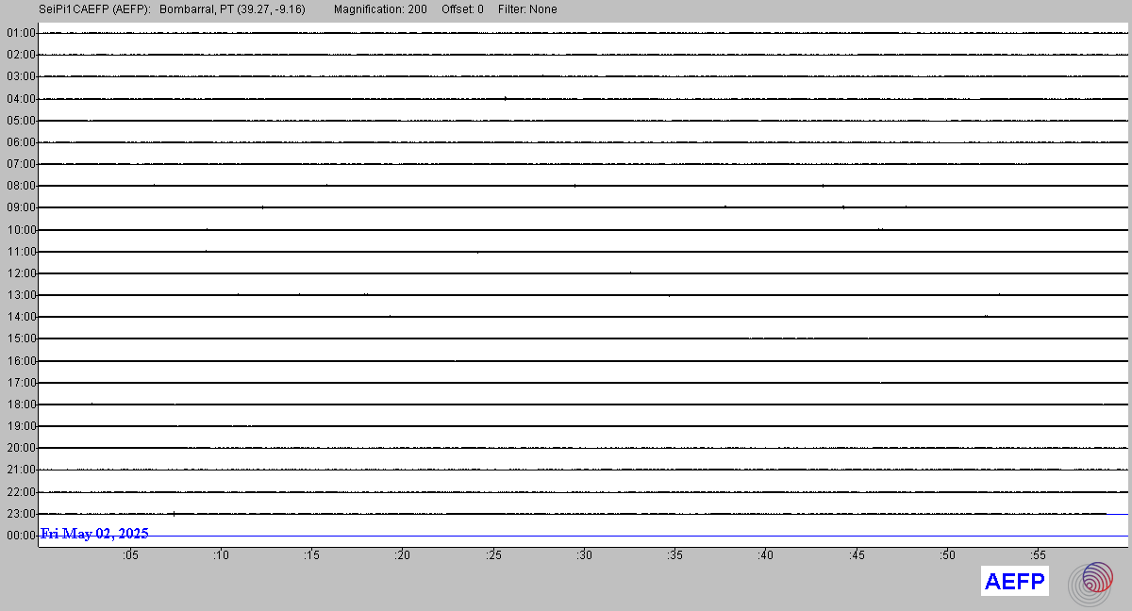Select the 22:00 hour label
The image size is (1132, 611).
[x=21, y=492]
